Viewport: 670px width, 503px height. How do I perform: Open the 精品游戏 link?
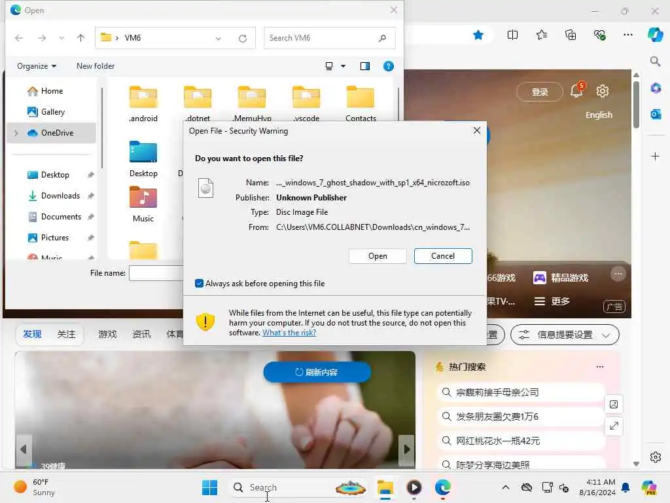(x=561, y=278)
